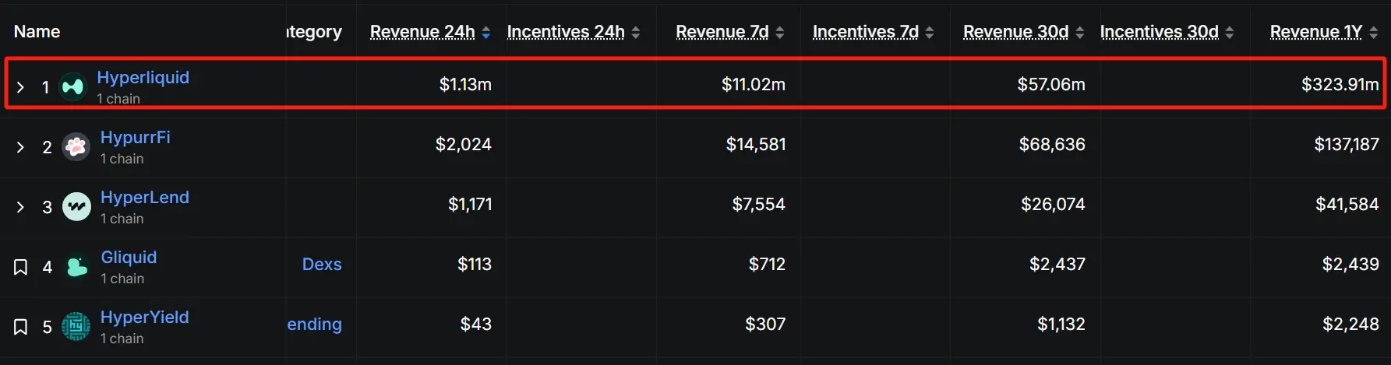Image resolution: width=1391 pixels, height=365 pixels.
Task: Click the HyperYield logo icon
Action: click(x=76, y=327)
